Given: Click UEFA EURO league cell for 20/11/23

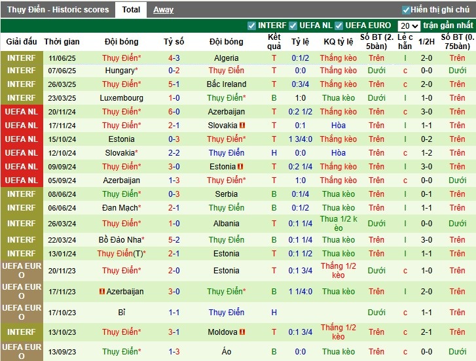Looking at the screenshot, I should pos(22,270).
